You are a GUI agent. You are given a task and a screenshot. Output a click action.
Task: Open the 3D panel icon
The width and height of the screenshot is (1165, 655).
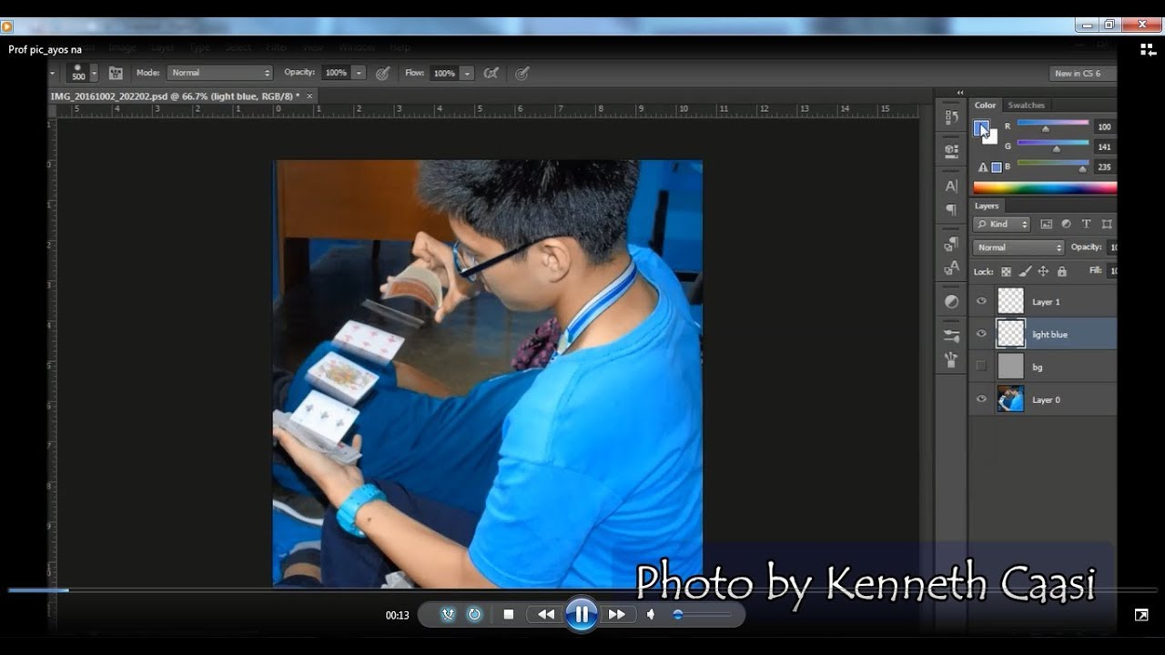click(951, 150)
